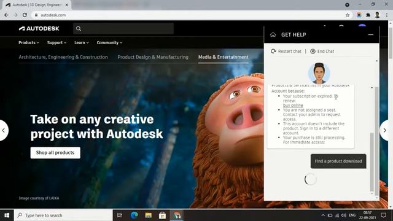Close the Autodesk browser tab
This screenshot has width=393, height=221.
[67, 5]
